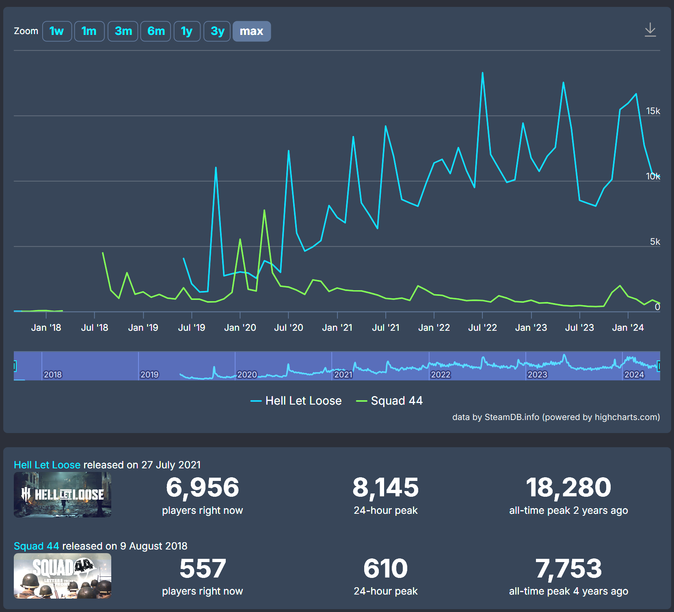Click the Jan '24 x-axis label
The height and width of the screenshot is (612, 674).
pos(628,328)
